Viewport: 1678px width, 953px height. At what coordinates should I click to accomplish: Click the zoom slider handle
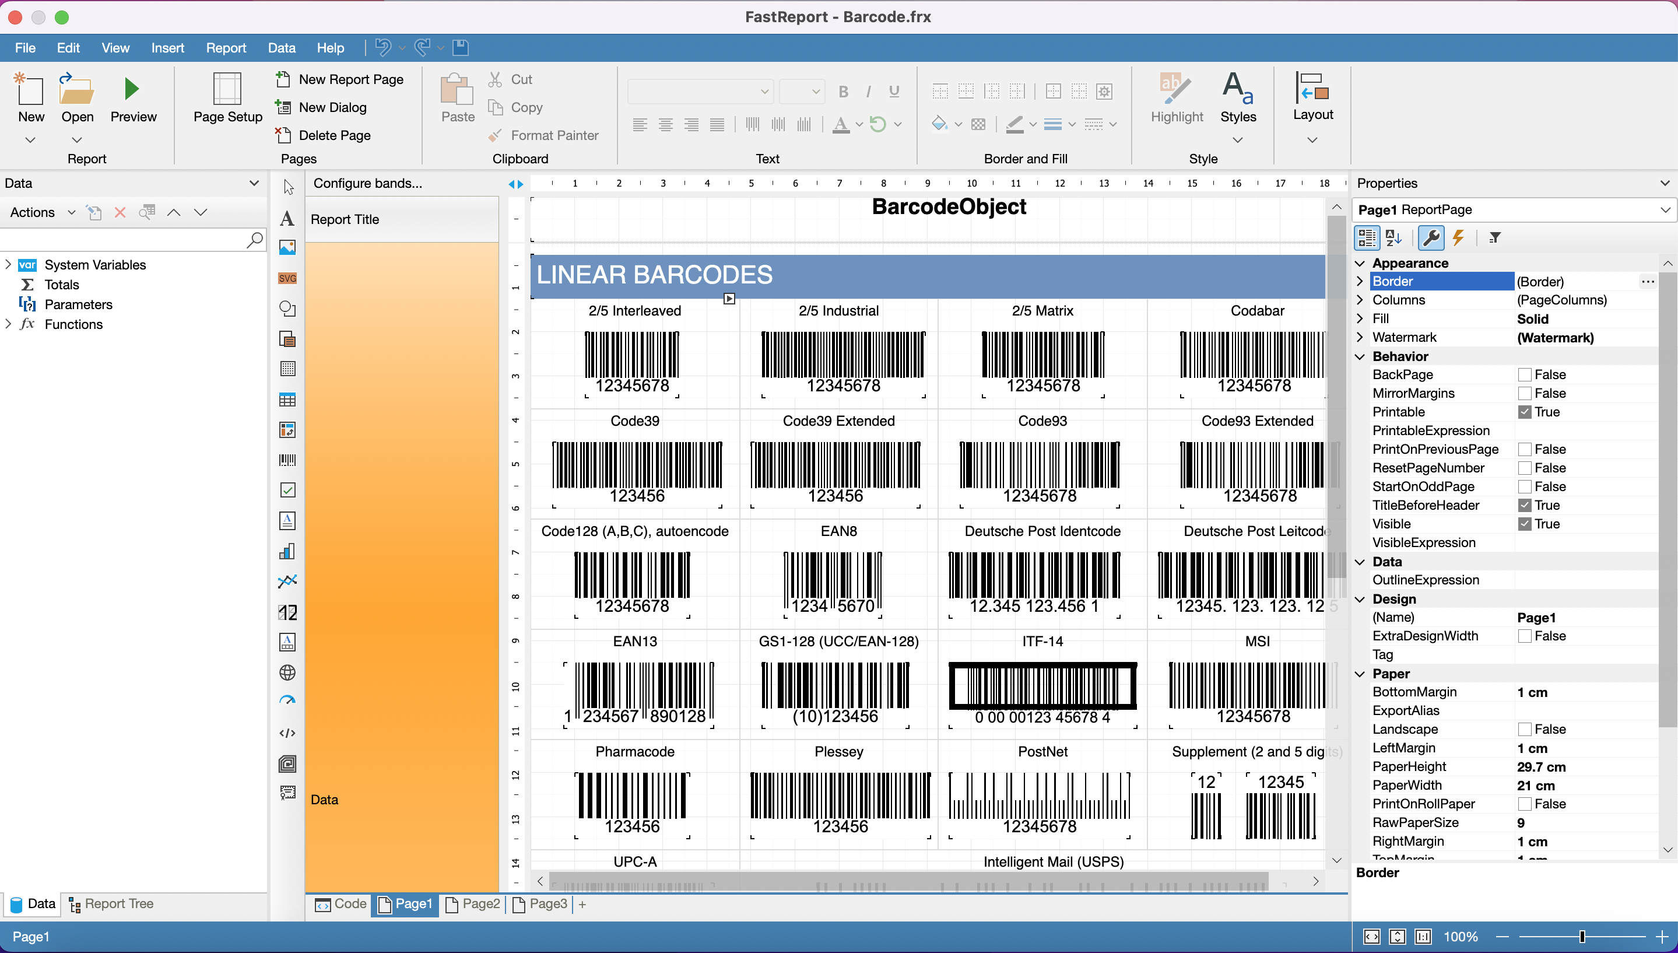tap(1582, 937)
